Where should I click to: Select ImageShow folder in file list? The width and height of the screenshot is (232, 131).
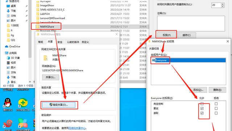click(x=47, y=5)
